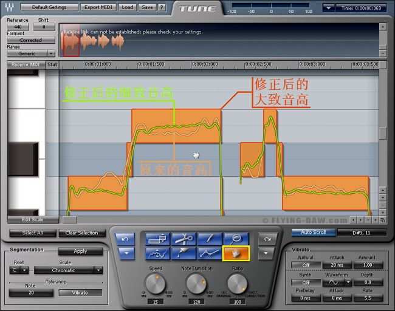
Task: Click the horizontal zoom out minus button
Action: pos(368,220)
